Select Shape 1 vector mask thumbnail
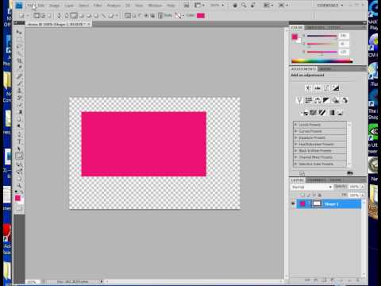 click(x=317, y=203)
